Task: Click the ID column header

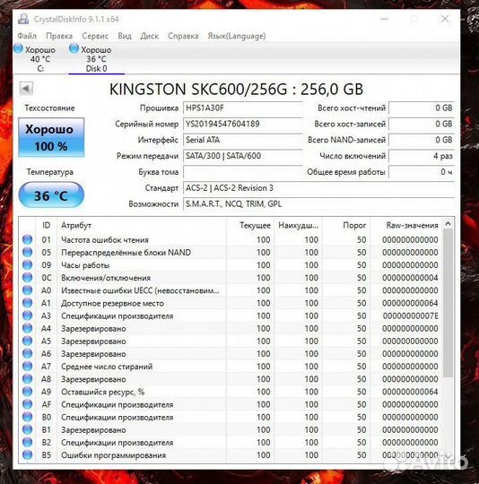Action: pyautogui.click(x=47, y=225)
